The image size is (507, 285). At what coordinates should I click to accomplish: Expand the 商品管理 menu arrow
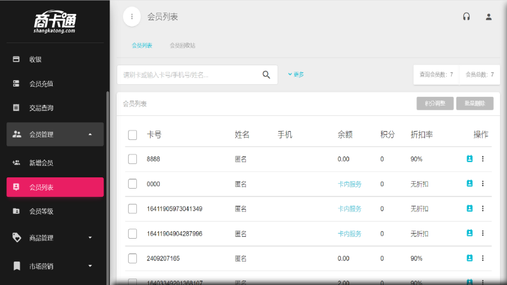90,237
